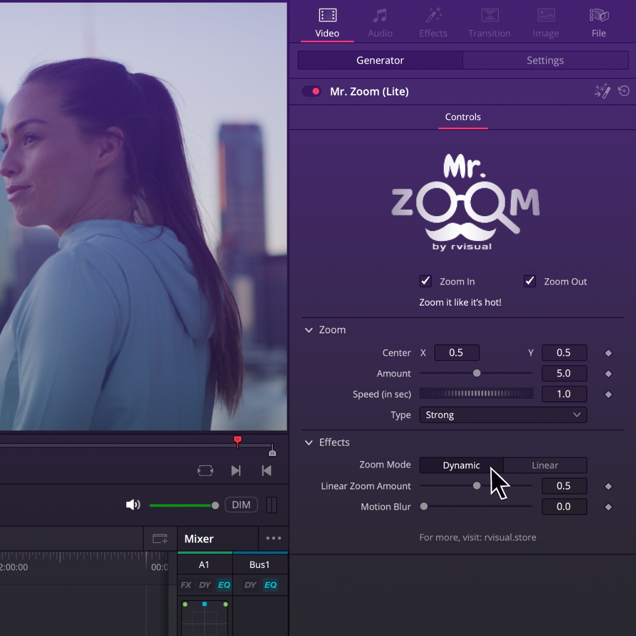Image resolution: width=636 pixels, height=636 pixels.
Task: Uncheck the Zoom Out checkbox
Action: pyautogui.click(x=530, y=281)
